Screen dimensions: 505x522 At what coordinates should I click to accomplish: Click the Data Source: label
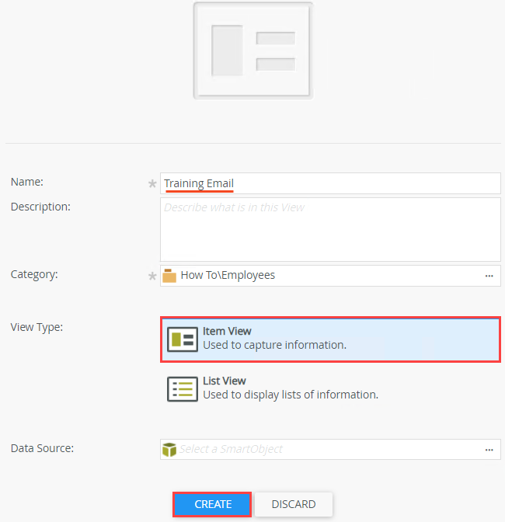42,448
